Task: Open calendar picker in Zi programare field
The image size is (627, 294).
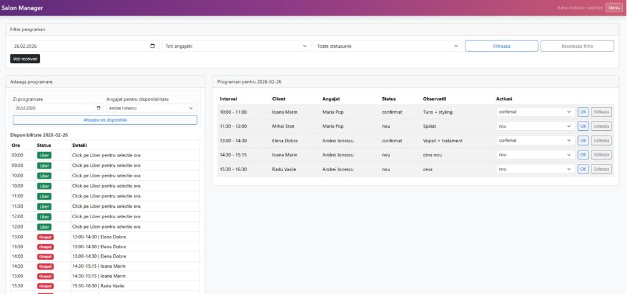Action: tap(99, 108)
